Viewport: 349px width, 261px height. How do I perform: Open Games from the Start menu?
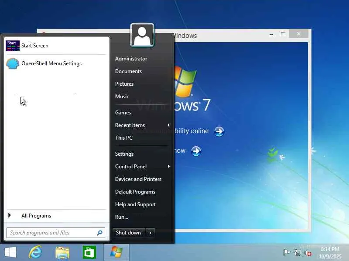pos(123,113)
